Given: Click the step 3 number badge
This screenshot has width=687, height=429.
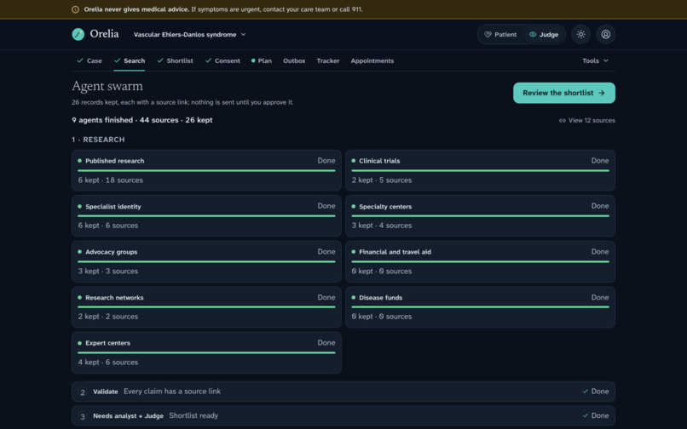Looking at the screenshot, I should coord(83,416).
